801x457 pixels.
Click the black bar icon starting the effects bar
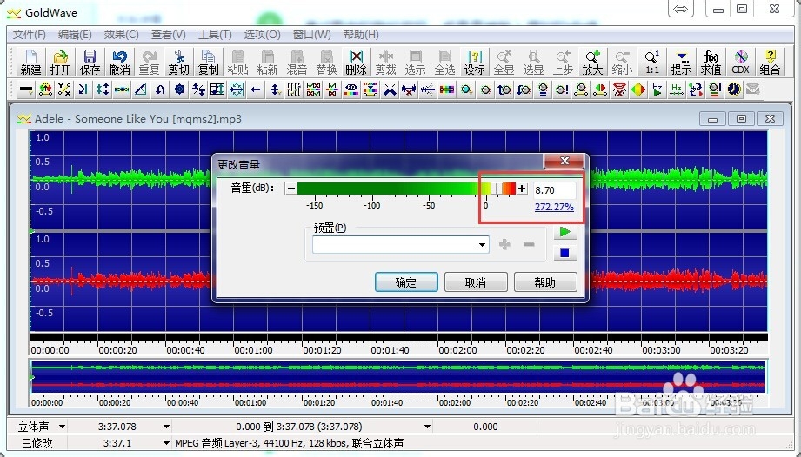pyautogui.click(x=25, y=89)
